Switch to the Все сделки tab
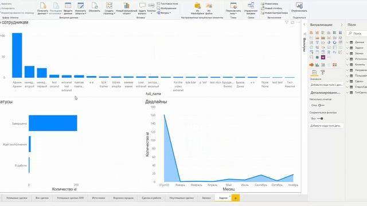This screenshot has width=367, height=206. (x=42, y=198)
